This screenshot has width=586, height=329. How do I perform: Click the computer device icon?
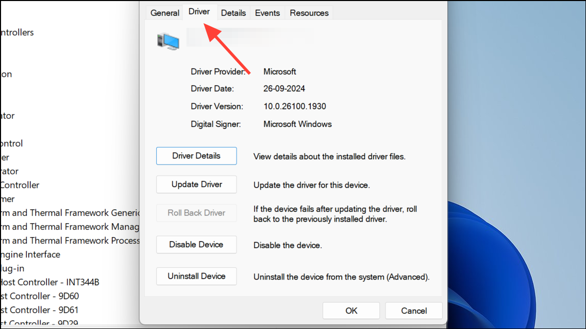tap(168, 41)
